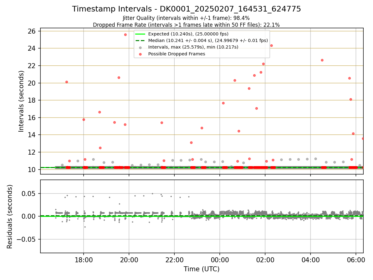Click the red point near 24.3 seconds after 02:00
Viewport: 373px width, 280px height.
coord(271,45)
